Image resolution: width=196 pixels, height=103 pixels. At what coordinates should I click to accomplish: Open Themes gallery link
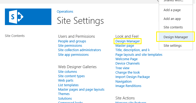(x=64, y=94)
